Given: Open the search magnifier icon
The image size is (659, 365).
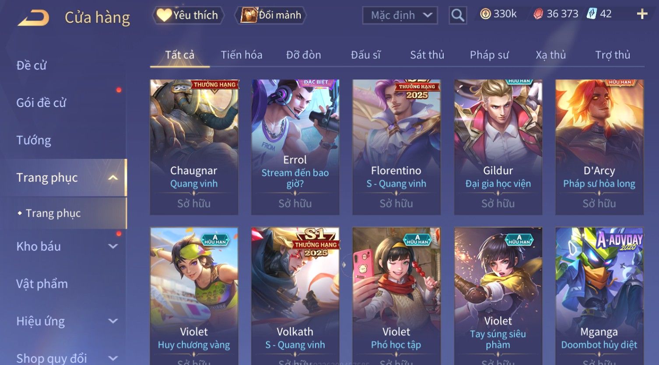Looking at the screenshot, I should [458, 15].
